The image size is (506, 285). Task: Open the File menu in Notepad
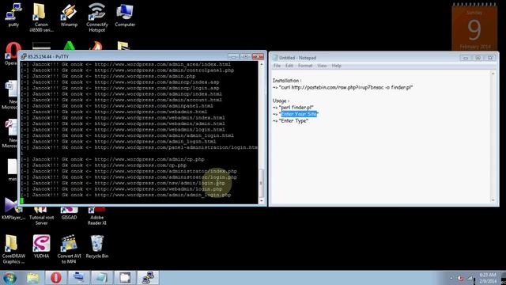coord(277,66)
